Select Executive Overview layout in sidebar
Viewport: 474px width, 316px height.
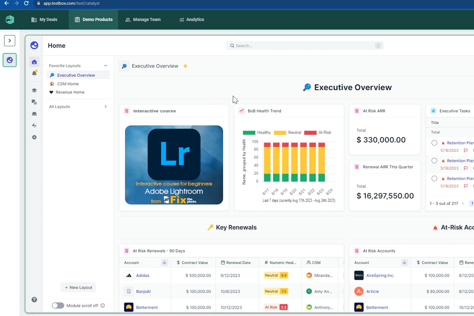78,75
